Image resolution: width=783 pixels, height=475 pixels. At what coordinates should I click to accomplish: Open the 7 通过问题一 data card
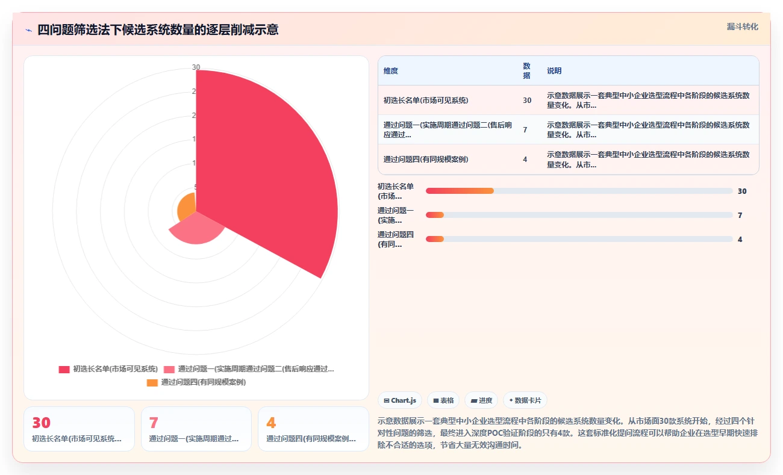(196, 429)
